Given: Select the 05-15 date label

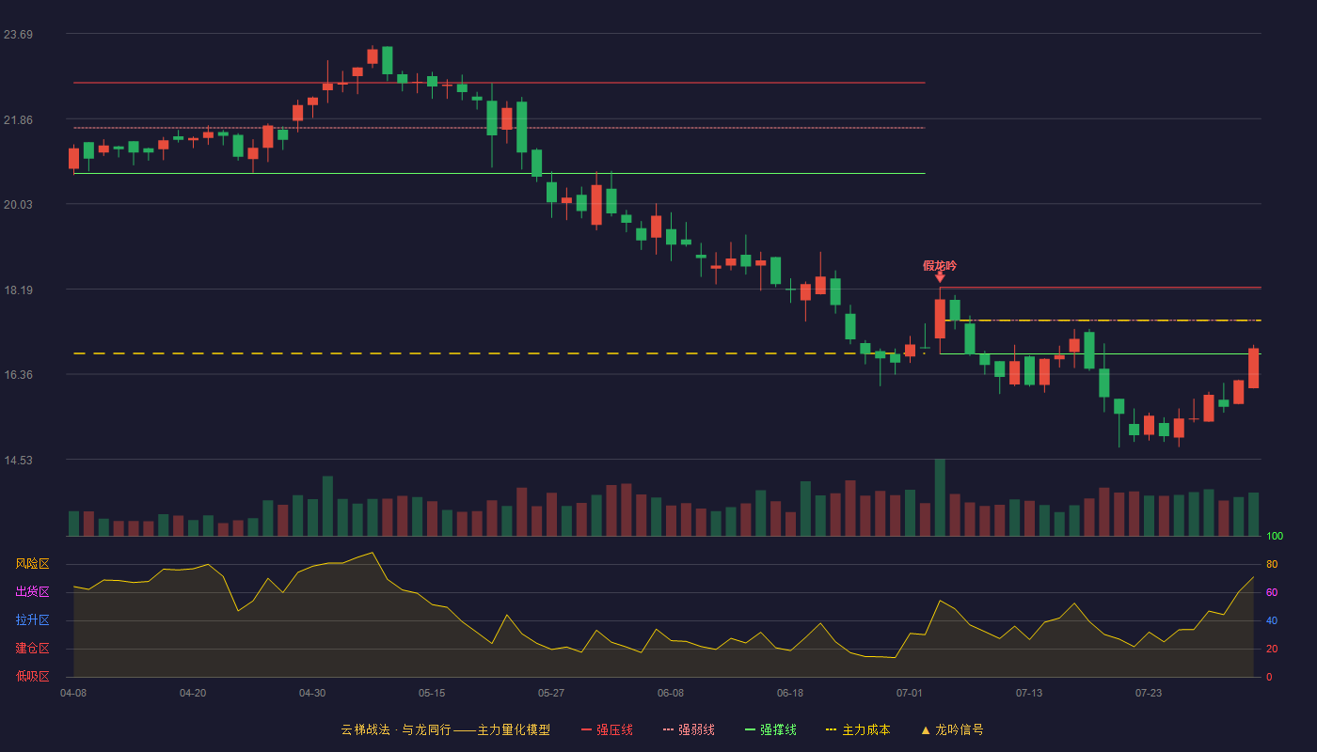Looking at the screenshot, I should (x=432, y=693).
